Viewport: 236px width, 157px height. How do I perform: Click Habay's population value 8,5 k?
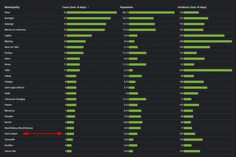pyautogui.click(x=126, y=76)
